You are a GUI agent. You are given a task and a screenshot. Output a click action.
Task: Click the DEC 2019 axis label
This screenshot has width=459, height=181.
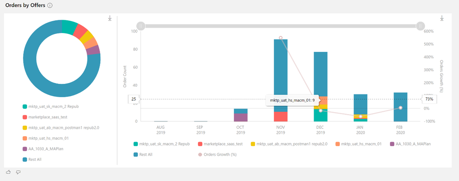click(x=321, y=130)
